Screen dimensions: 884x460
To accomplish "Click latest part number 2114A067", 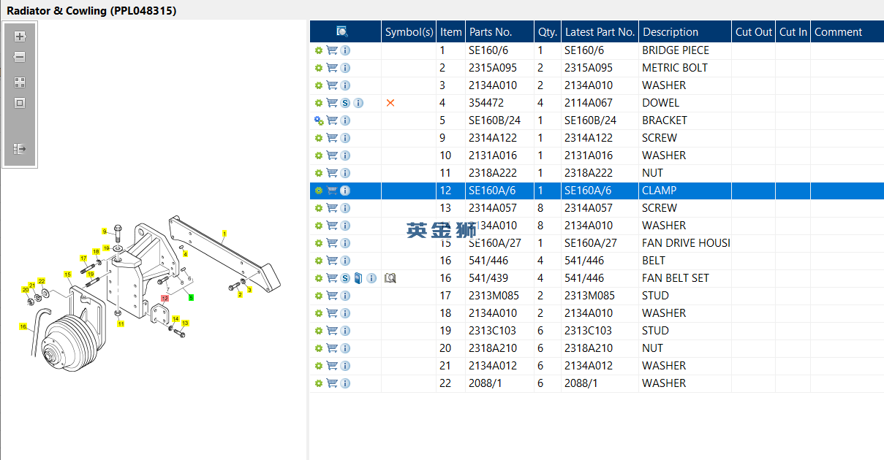I will pyautogui.click(x=589, y=103).
